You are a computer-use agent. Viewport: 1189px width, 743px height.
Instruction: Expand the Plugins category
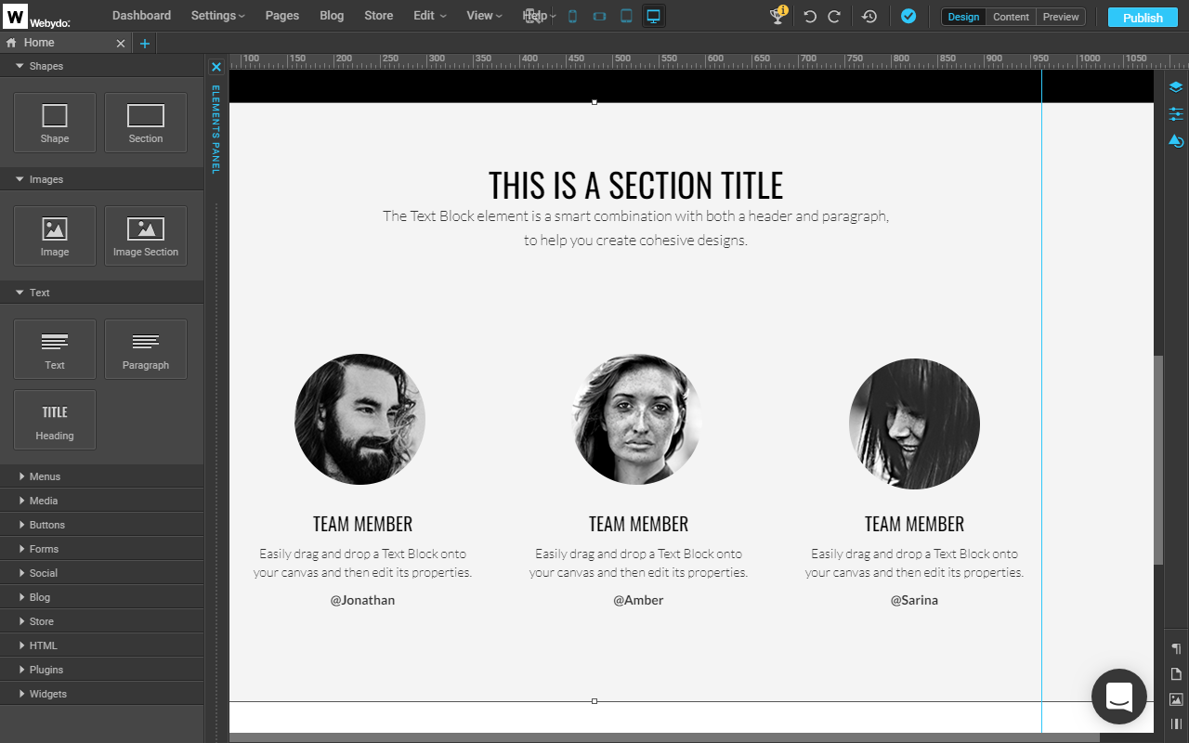coord(102,670)
